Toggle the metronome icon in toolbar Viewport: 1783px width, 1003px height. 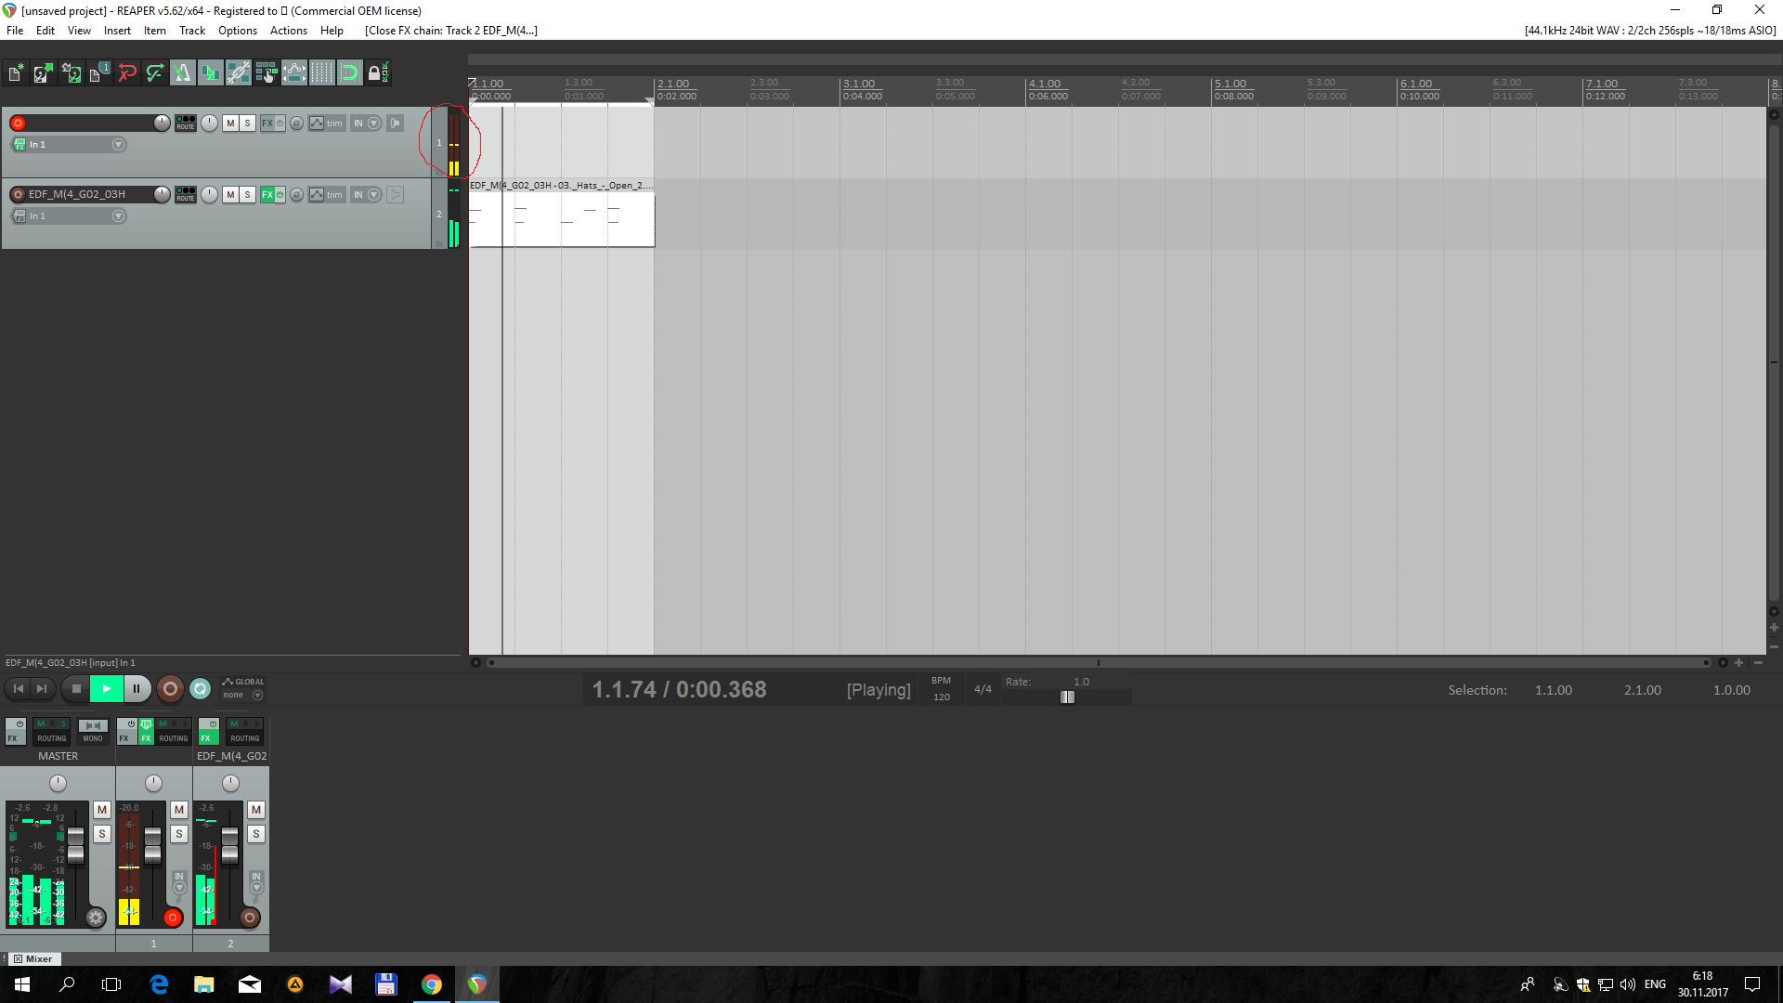[183, 73]
